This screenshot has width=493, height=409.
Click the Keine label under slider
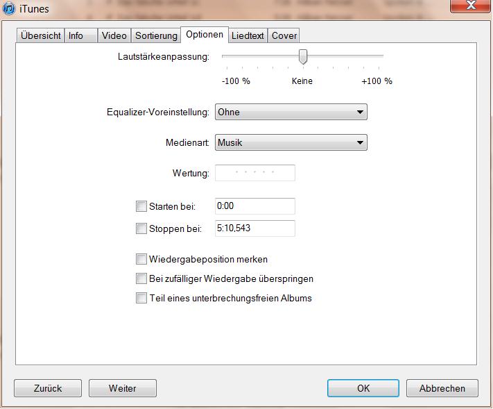click(302, 81)
